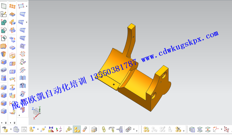
Task: Click the Studio Surface grid icon
Action: (x=22, y=38)
